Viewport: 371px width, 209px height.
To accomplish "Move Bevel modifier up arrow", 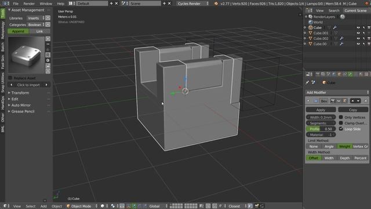I will pos(352,101).
